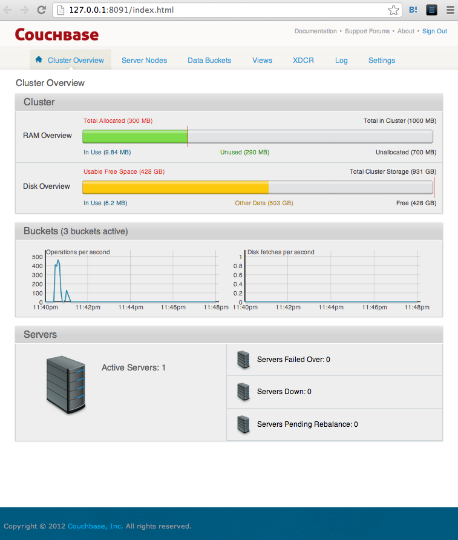
Task: Open the Data Buckets tab
Action: pyautogui.click(x=209, y=61)
